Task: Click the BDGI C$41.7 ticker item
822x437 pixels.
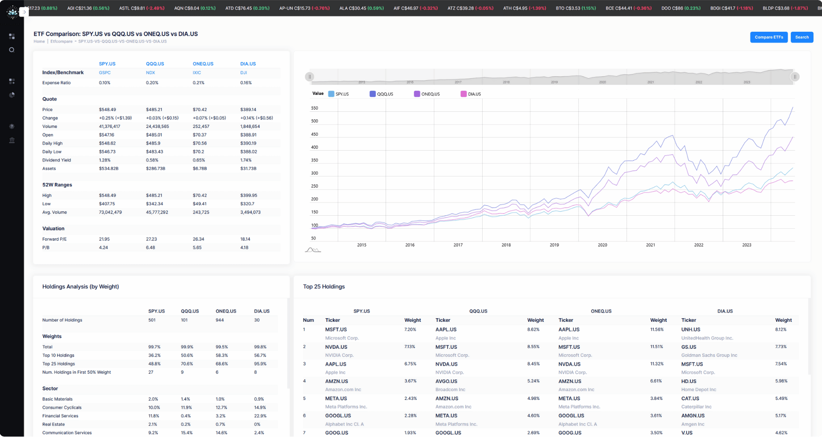Action: coord(732,8)
